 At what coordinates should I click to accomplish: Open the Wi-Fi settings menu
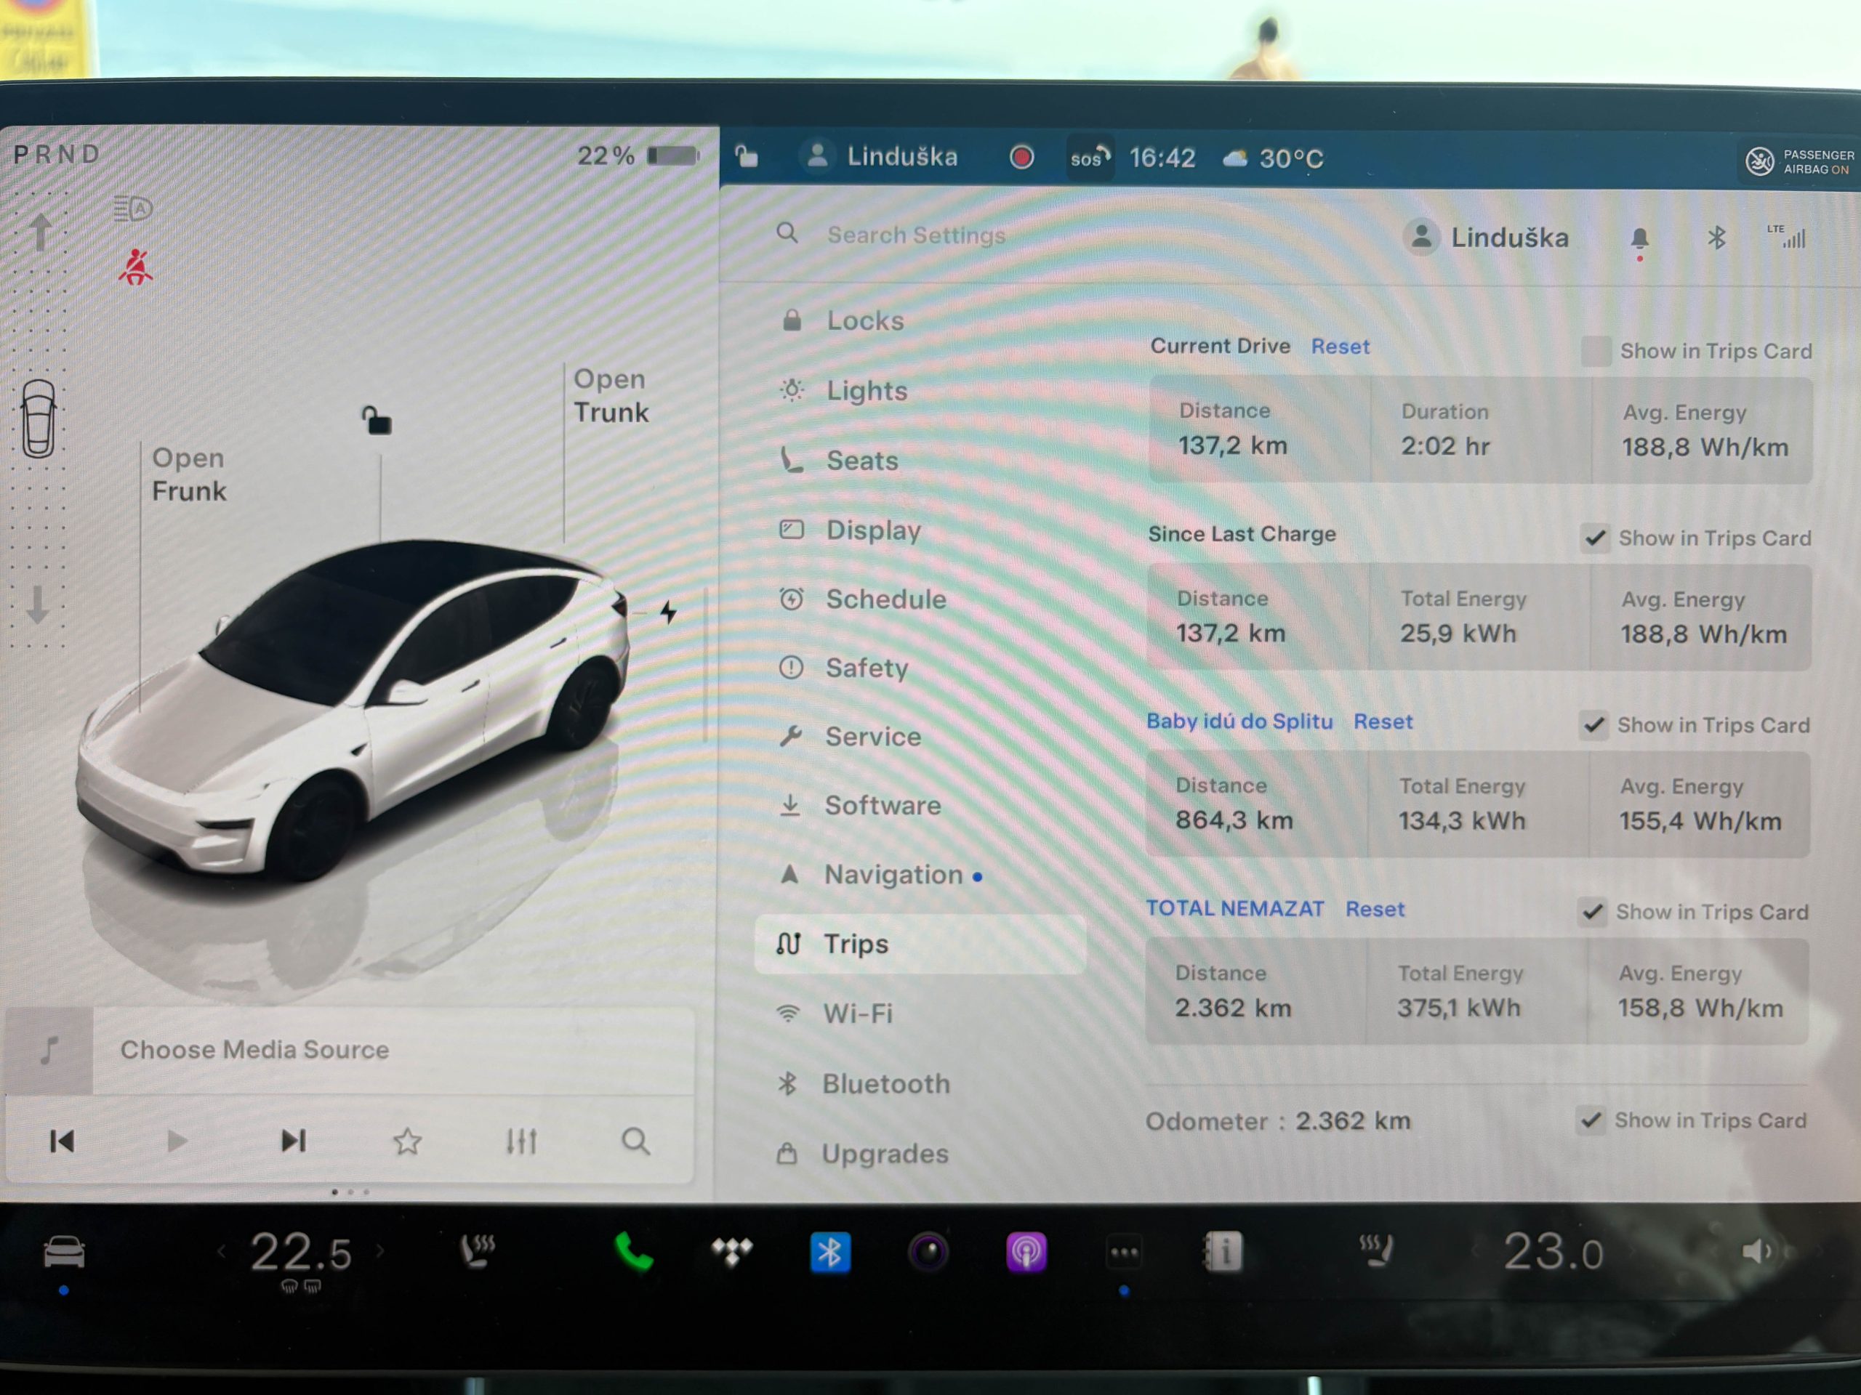tap(920, 1014)
